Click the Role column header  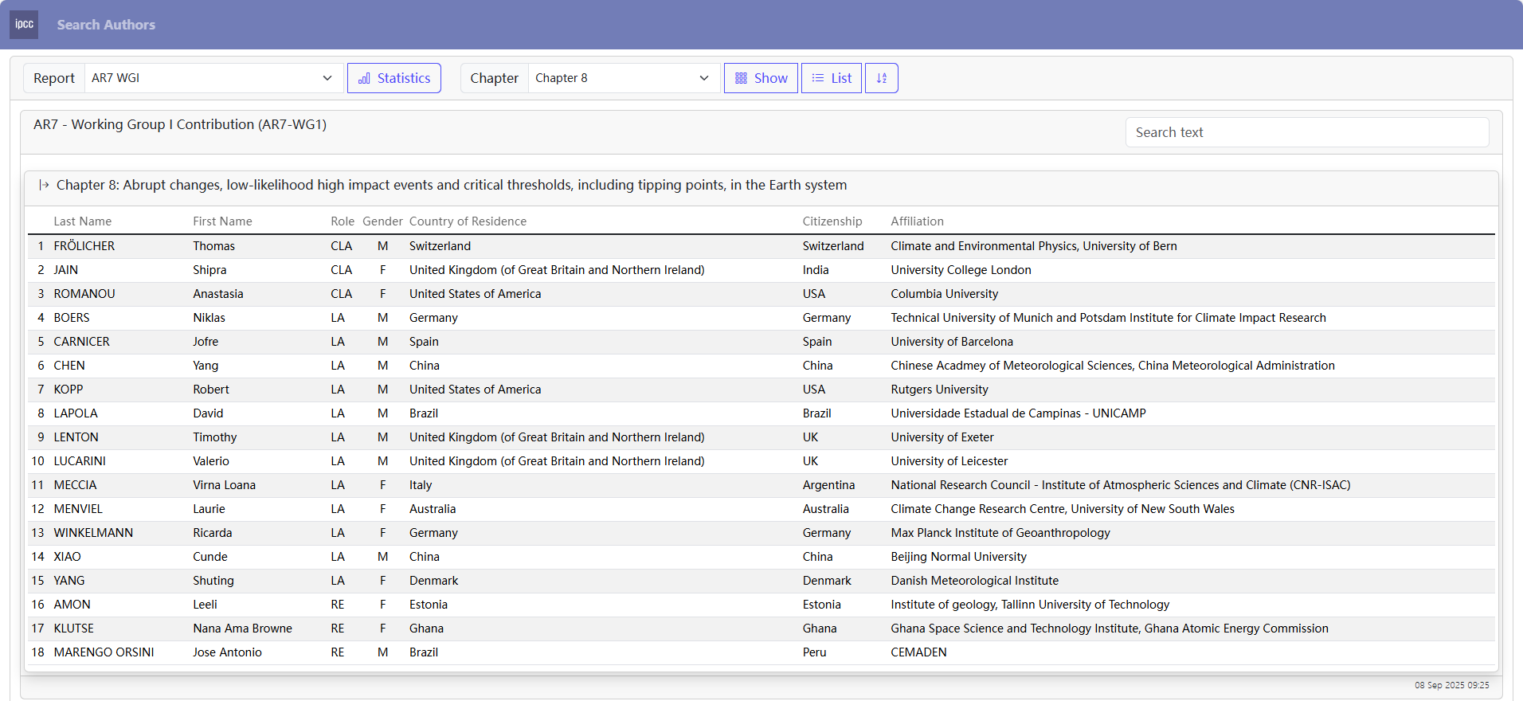tap(343, 221)
